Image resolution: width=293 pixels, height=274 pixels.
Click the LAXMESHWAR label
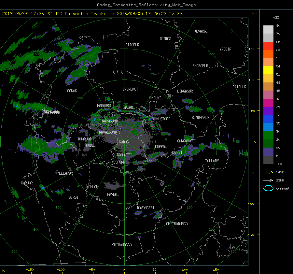(115, 162)
